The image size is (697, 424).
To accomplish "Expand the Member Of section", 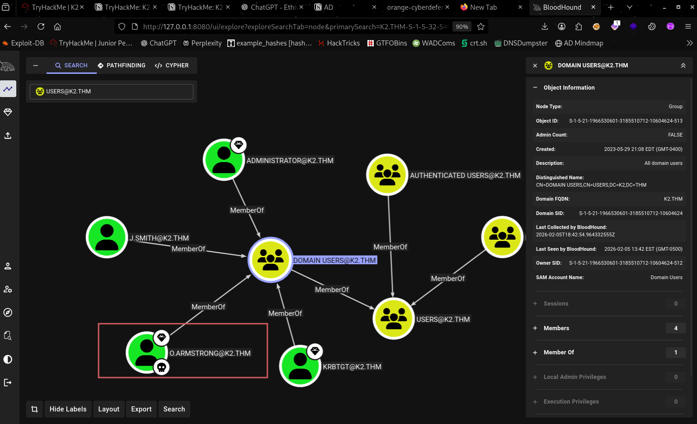I will 558,352.
